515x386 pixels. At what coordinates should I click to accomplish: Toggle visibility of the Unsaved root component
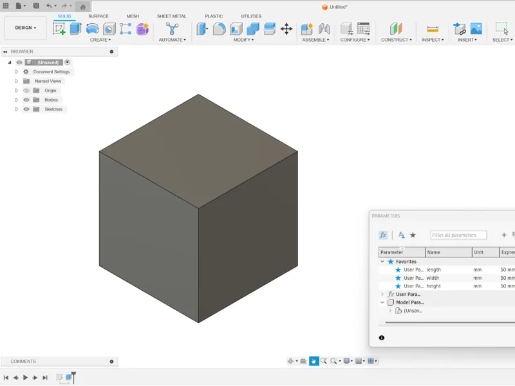[x=19, y=62]
